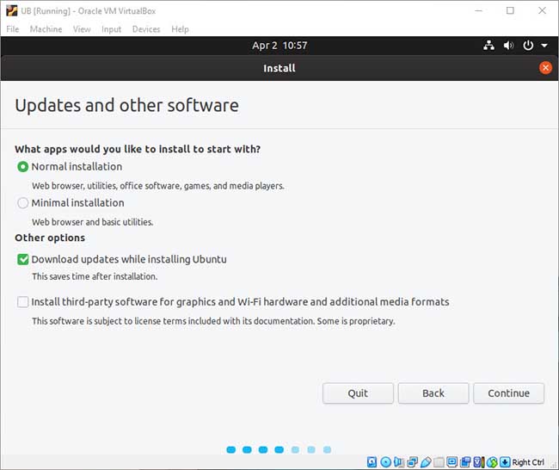Viewport: 559px width, 470px height.
Task: Click the display status icon
Action: point(452,462)
